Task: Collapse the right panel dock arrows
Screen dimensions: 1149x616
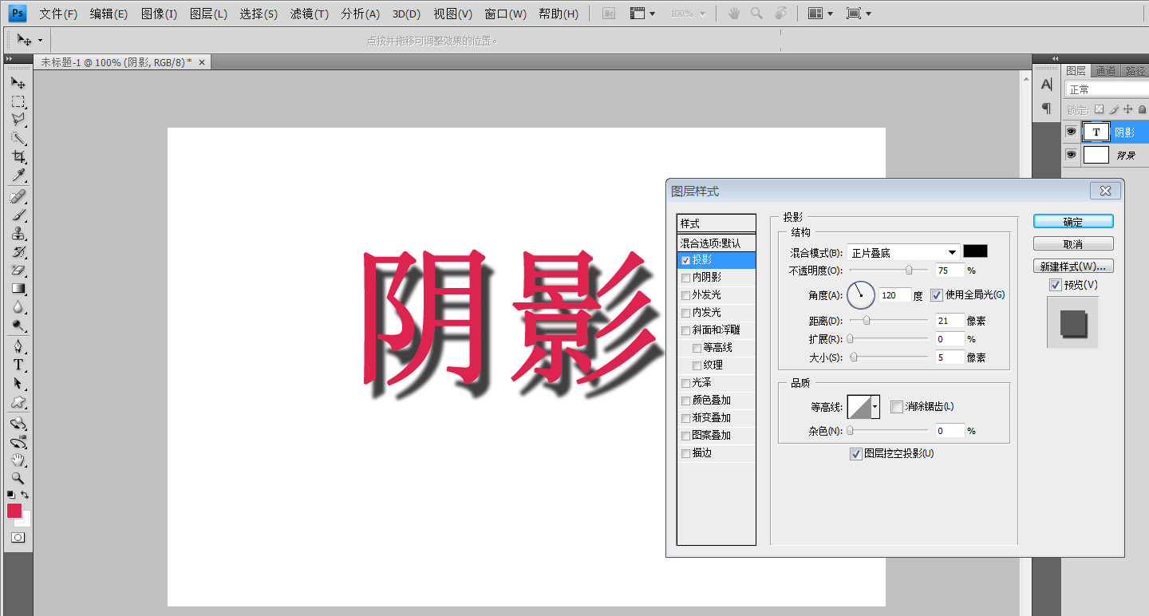Action: pos(1056,58)
